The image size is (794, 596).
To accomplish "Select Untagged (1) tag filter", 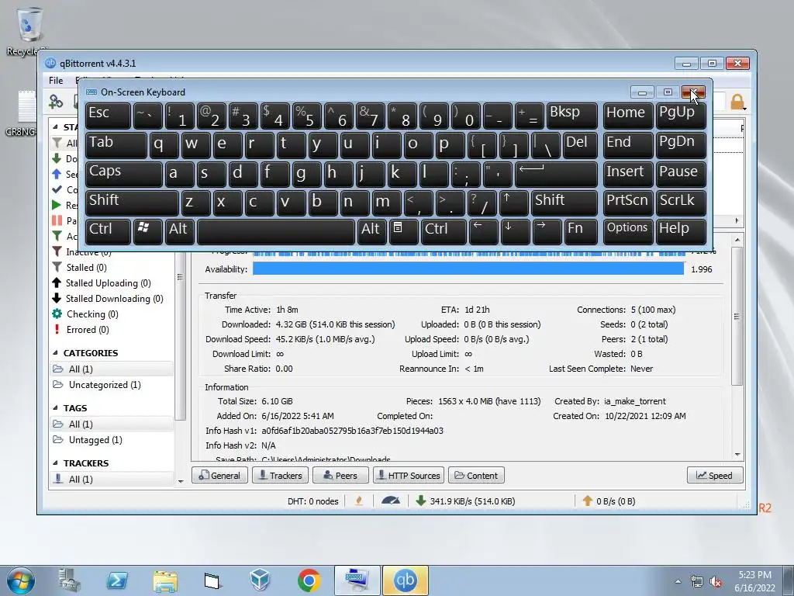I will pyautogui.click(x=95, y=440).
